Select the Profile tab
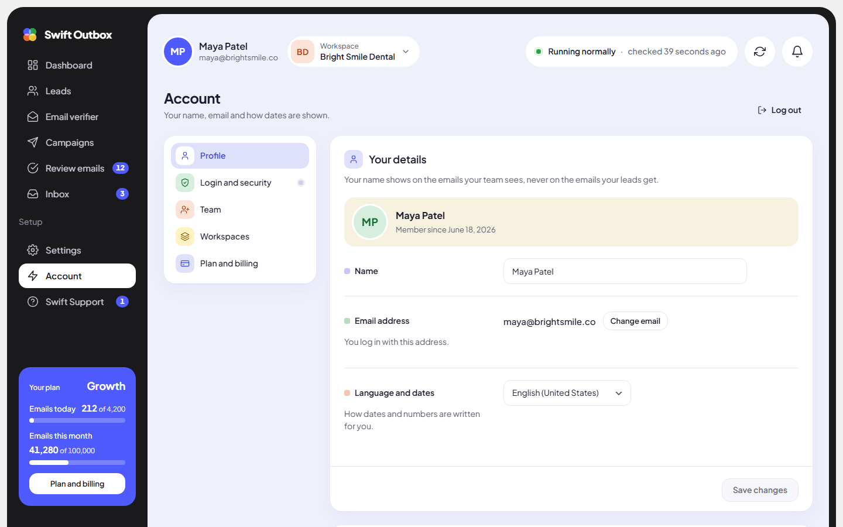This screenshot has height=527, width=843. (x=240, y=156)
